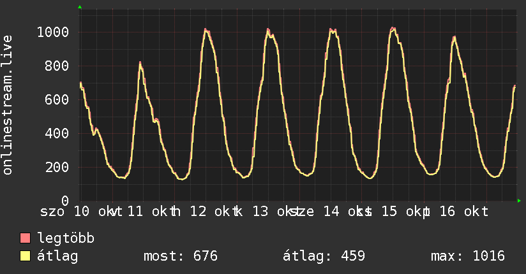The height and width of the screenshot is (274, 526).
Task: Click the 'átlag: 459' statistic
Action: point(324,256)
